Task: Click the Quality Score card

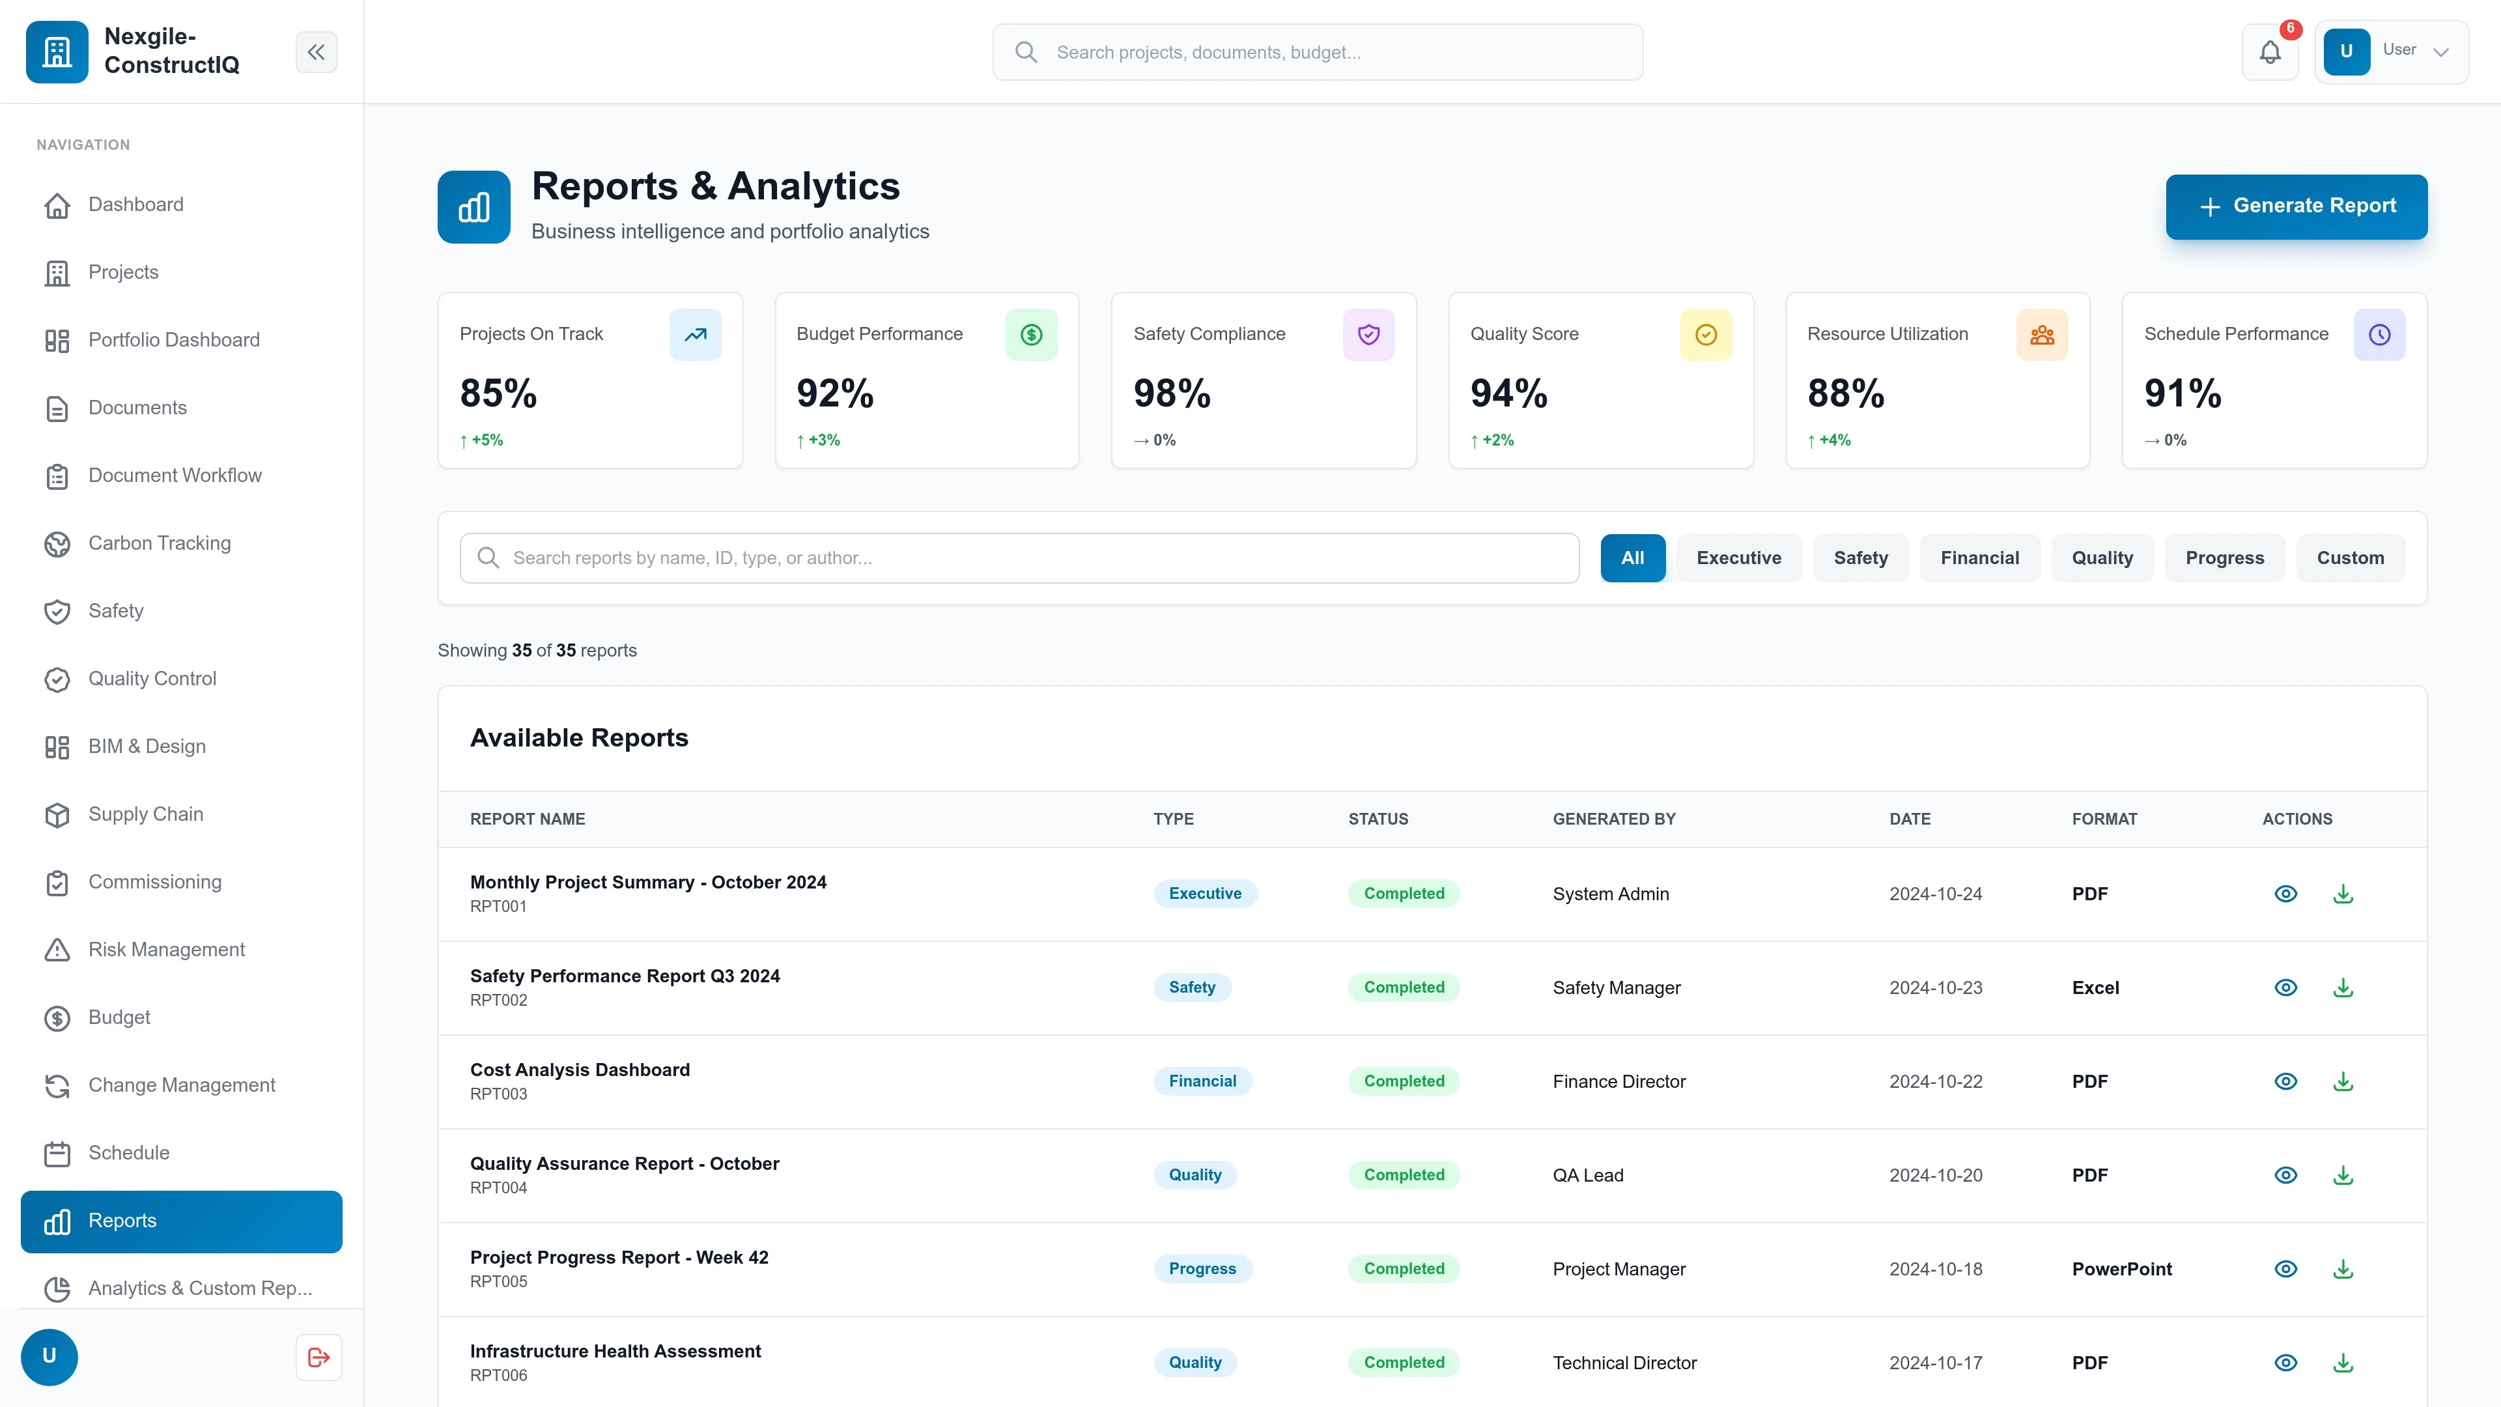Action: click(x=1600, y=380)
